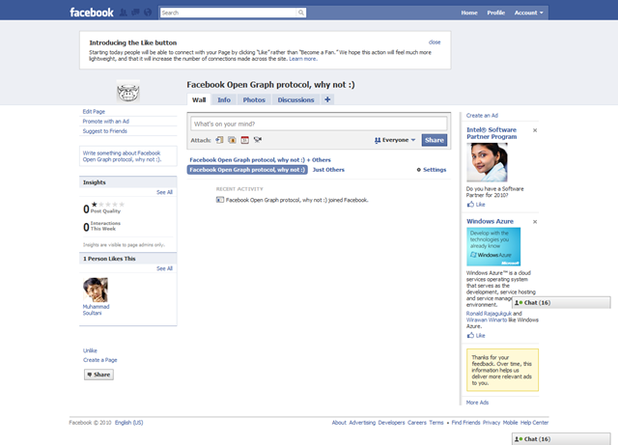Image resolution: width=618 pixels, height=445 pixels.
Task: Open Advertising footer link
Action: click(x=362, y=423)
